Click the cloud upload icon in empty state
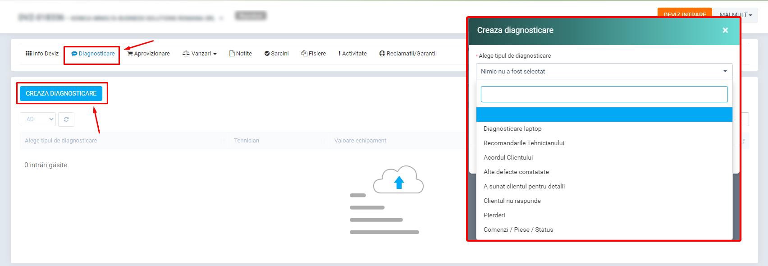Image resolution: width=768 pixels, height=266 pixels. (x=398, y=180)
